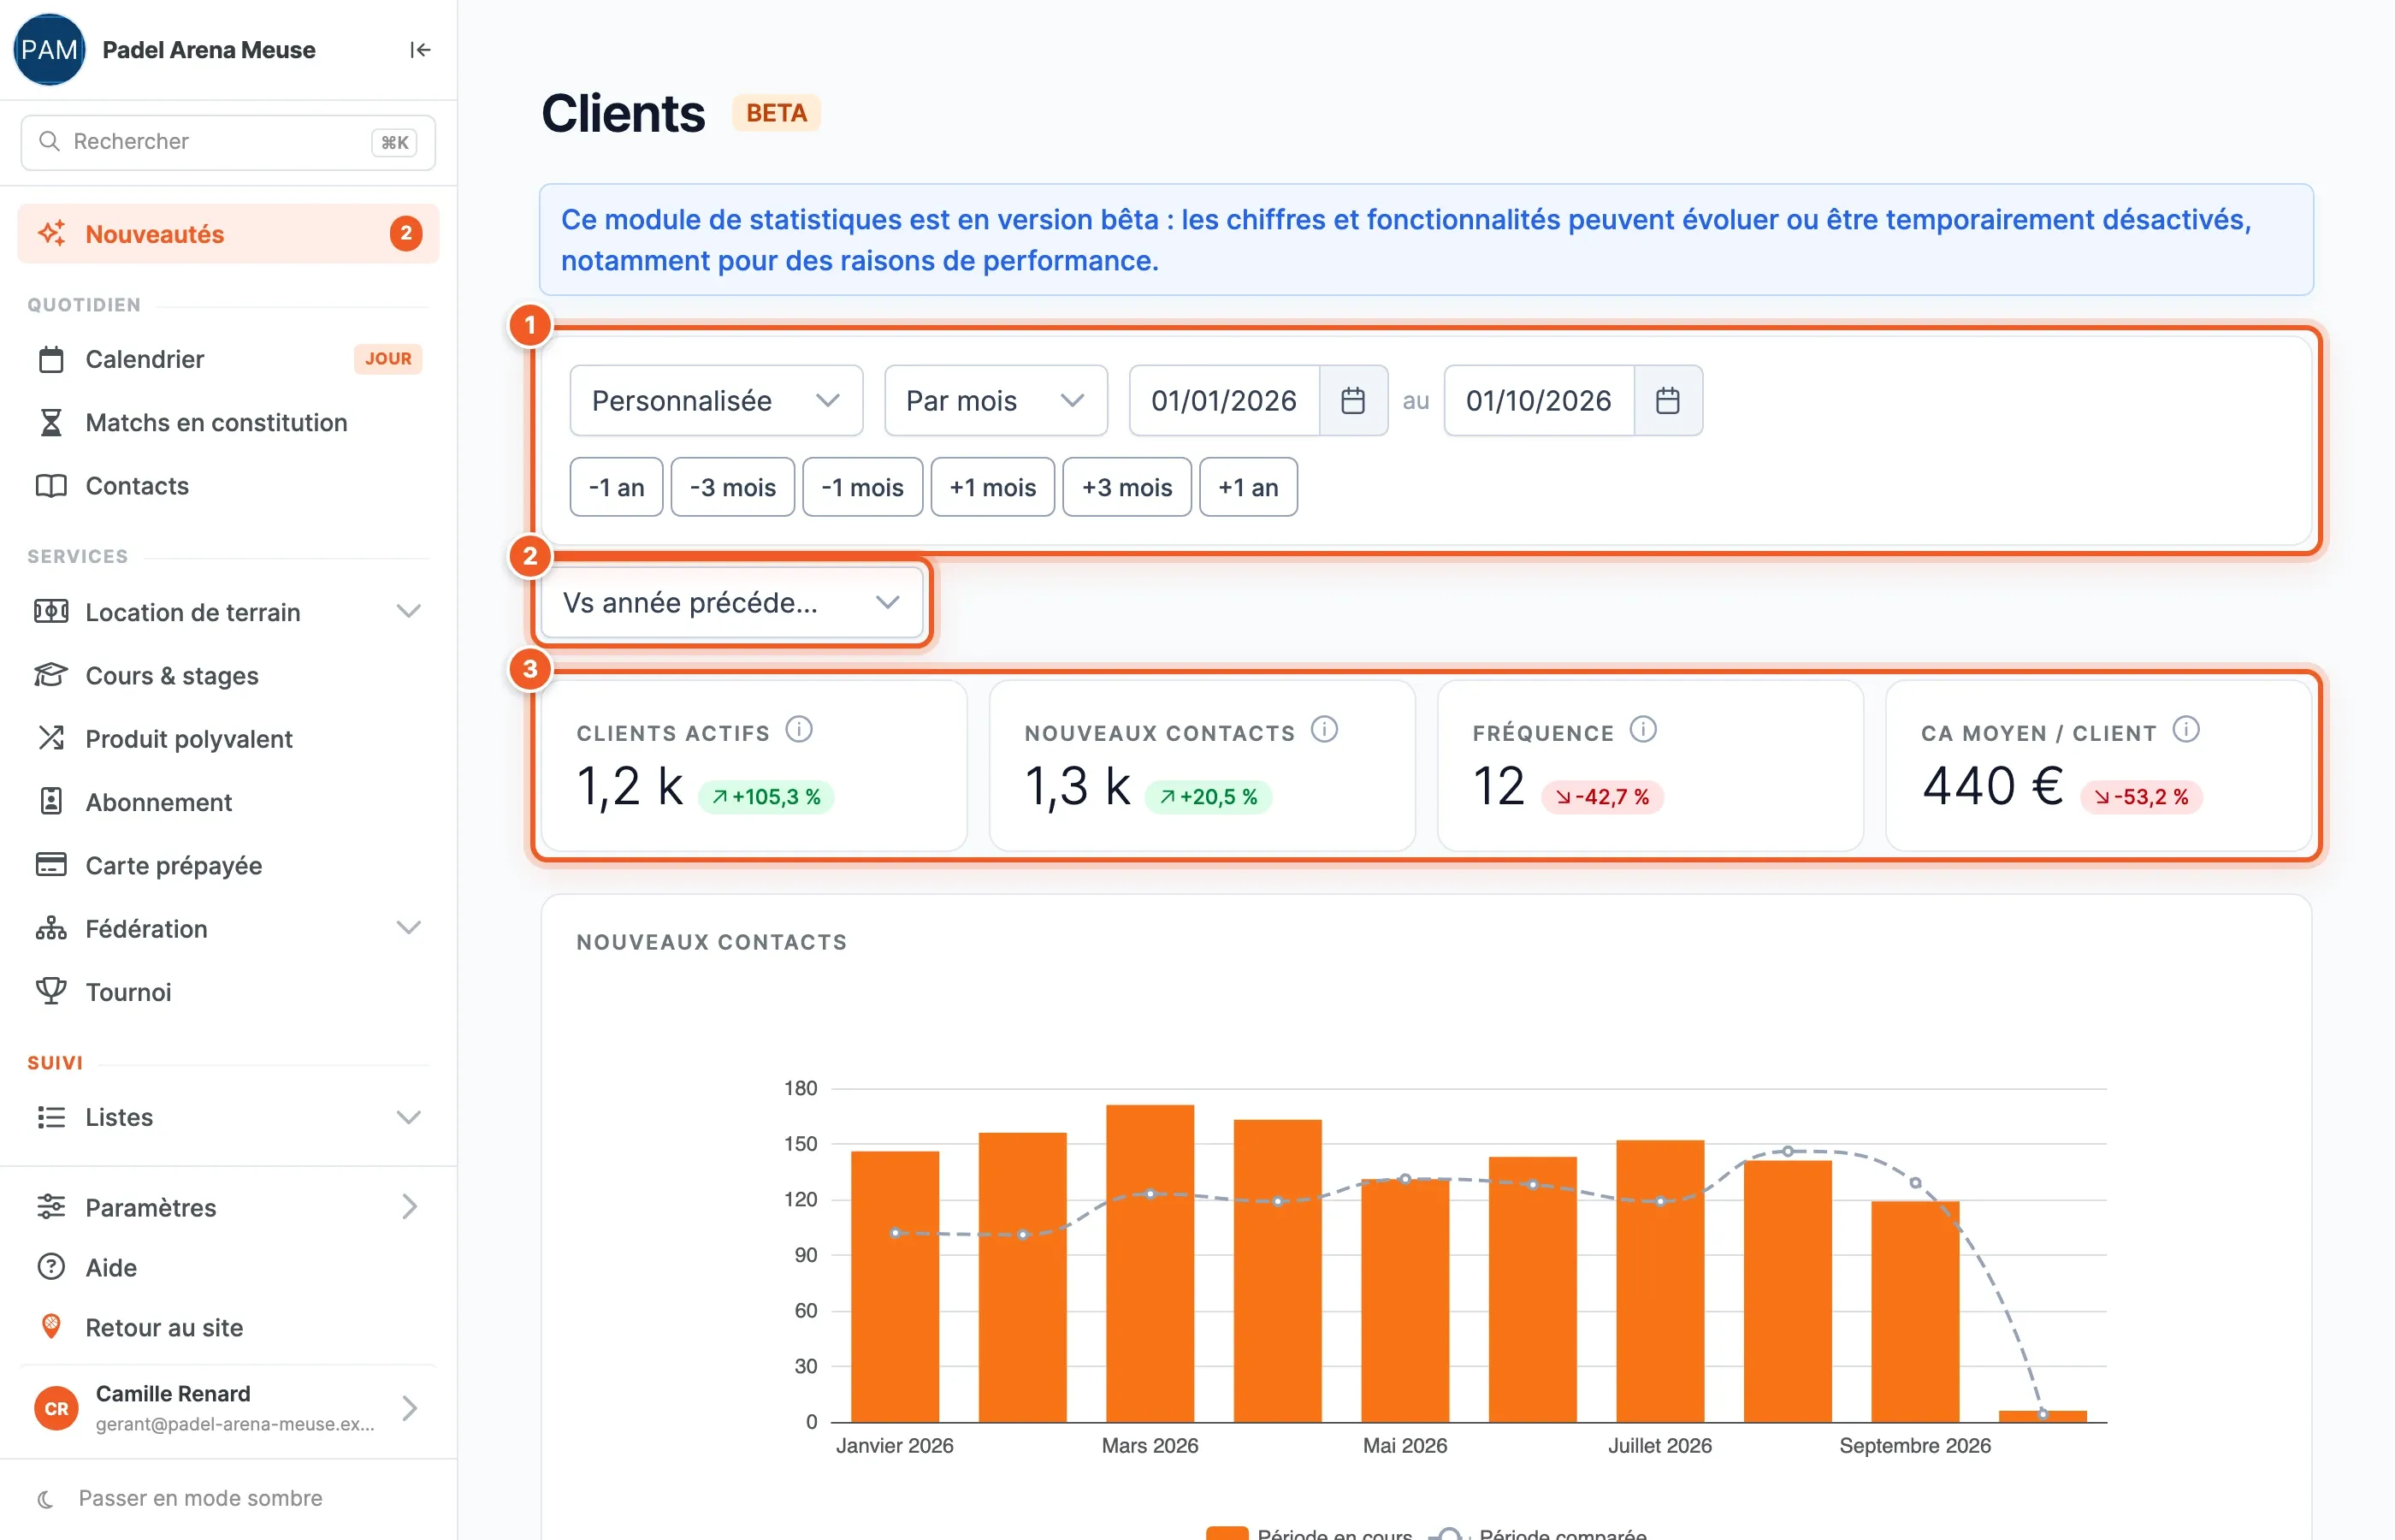Click the Cours & stages graduation cap icon
2395x1540 pixels.
coord(51,676)
